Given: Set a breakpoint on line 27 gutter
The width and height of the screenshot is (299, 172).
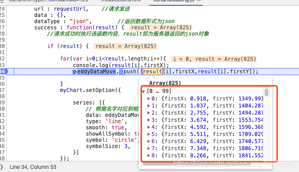Looking at the screenshot, I should pyautogui.click(x=3, y=28).
